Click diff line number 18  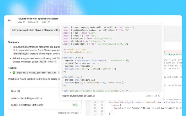95,102
